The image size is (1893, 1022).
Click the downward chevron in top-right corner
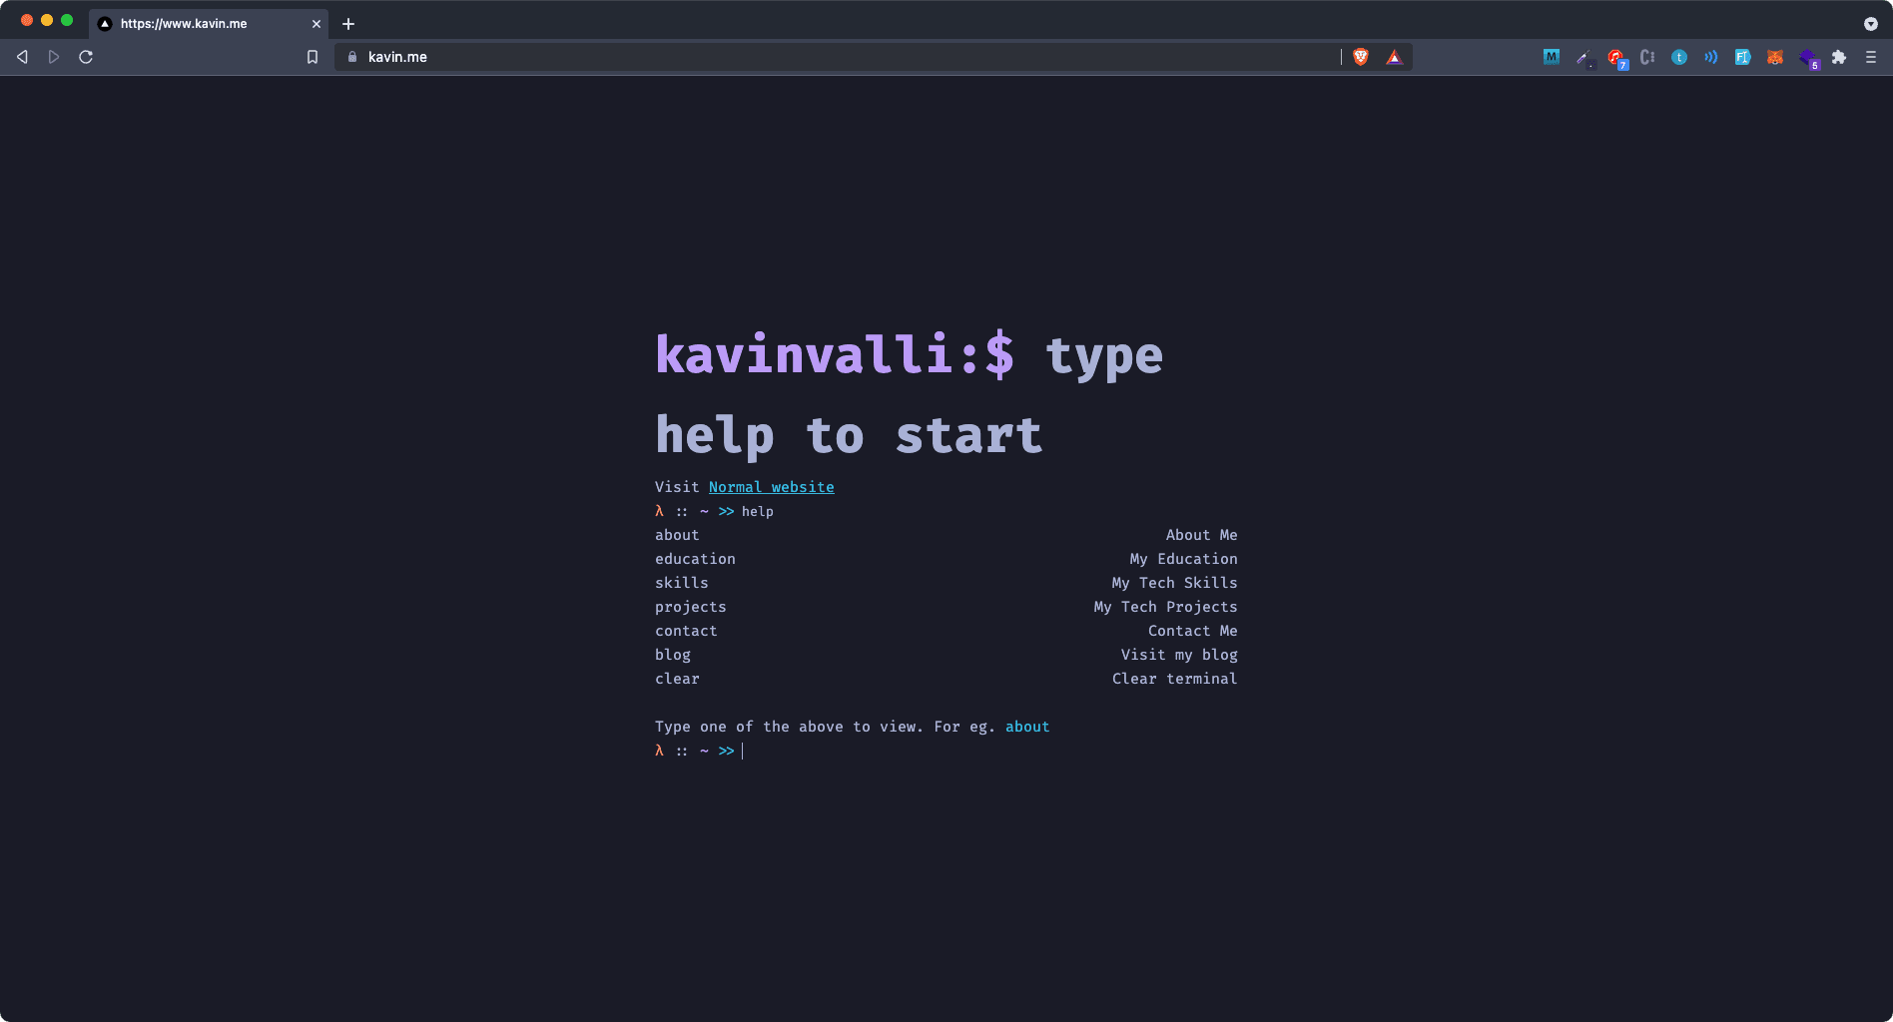click(x=1869, y=23)
